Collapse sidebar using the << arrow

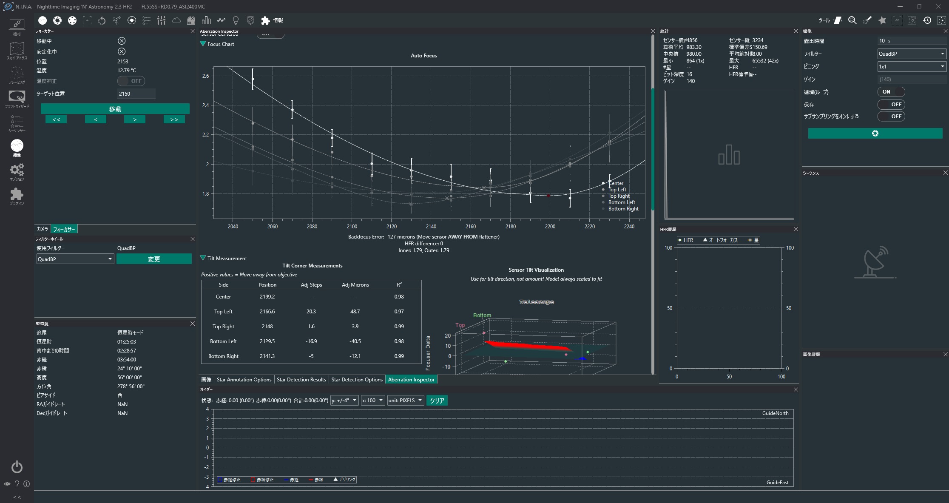click(17, 497)
